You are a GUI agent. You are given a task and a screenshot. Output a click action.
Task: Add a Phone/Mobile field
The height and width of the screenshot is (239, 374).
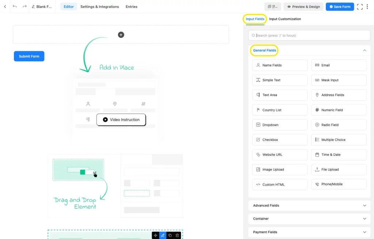click(339, 184)
